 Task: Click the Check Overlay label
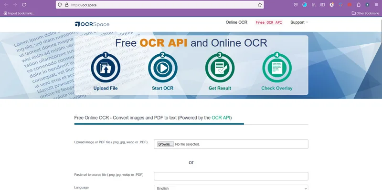tap(277, 88)
